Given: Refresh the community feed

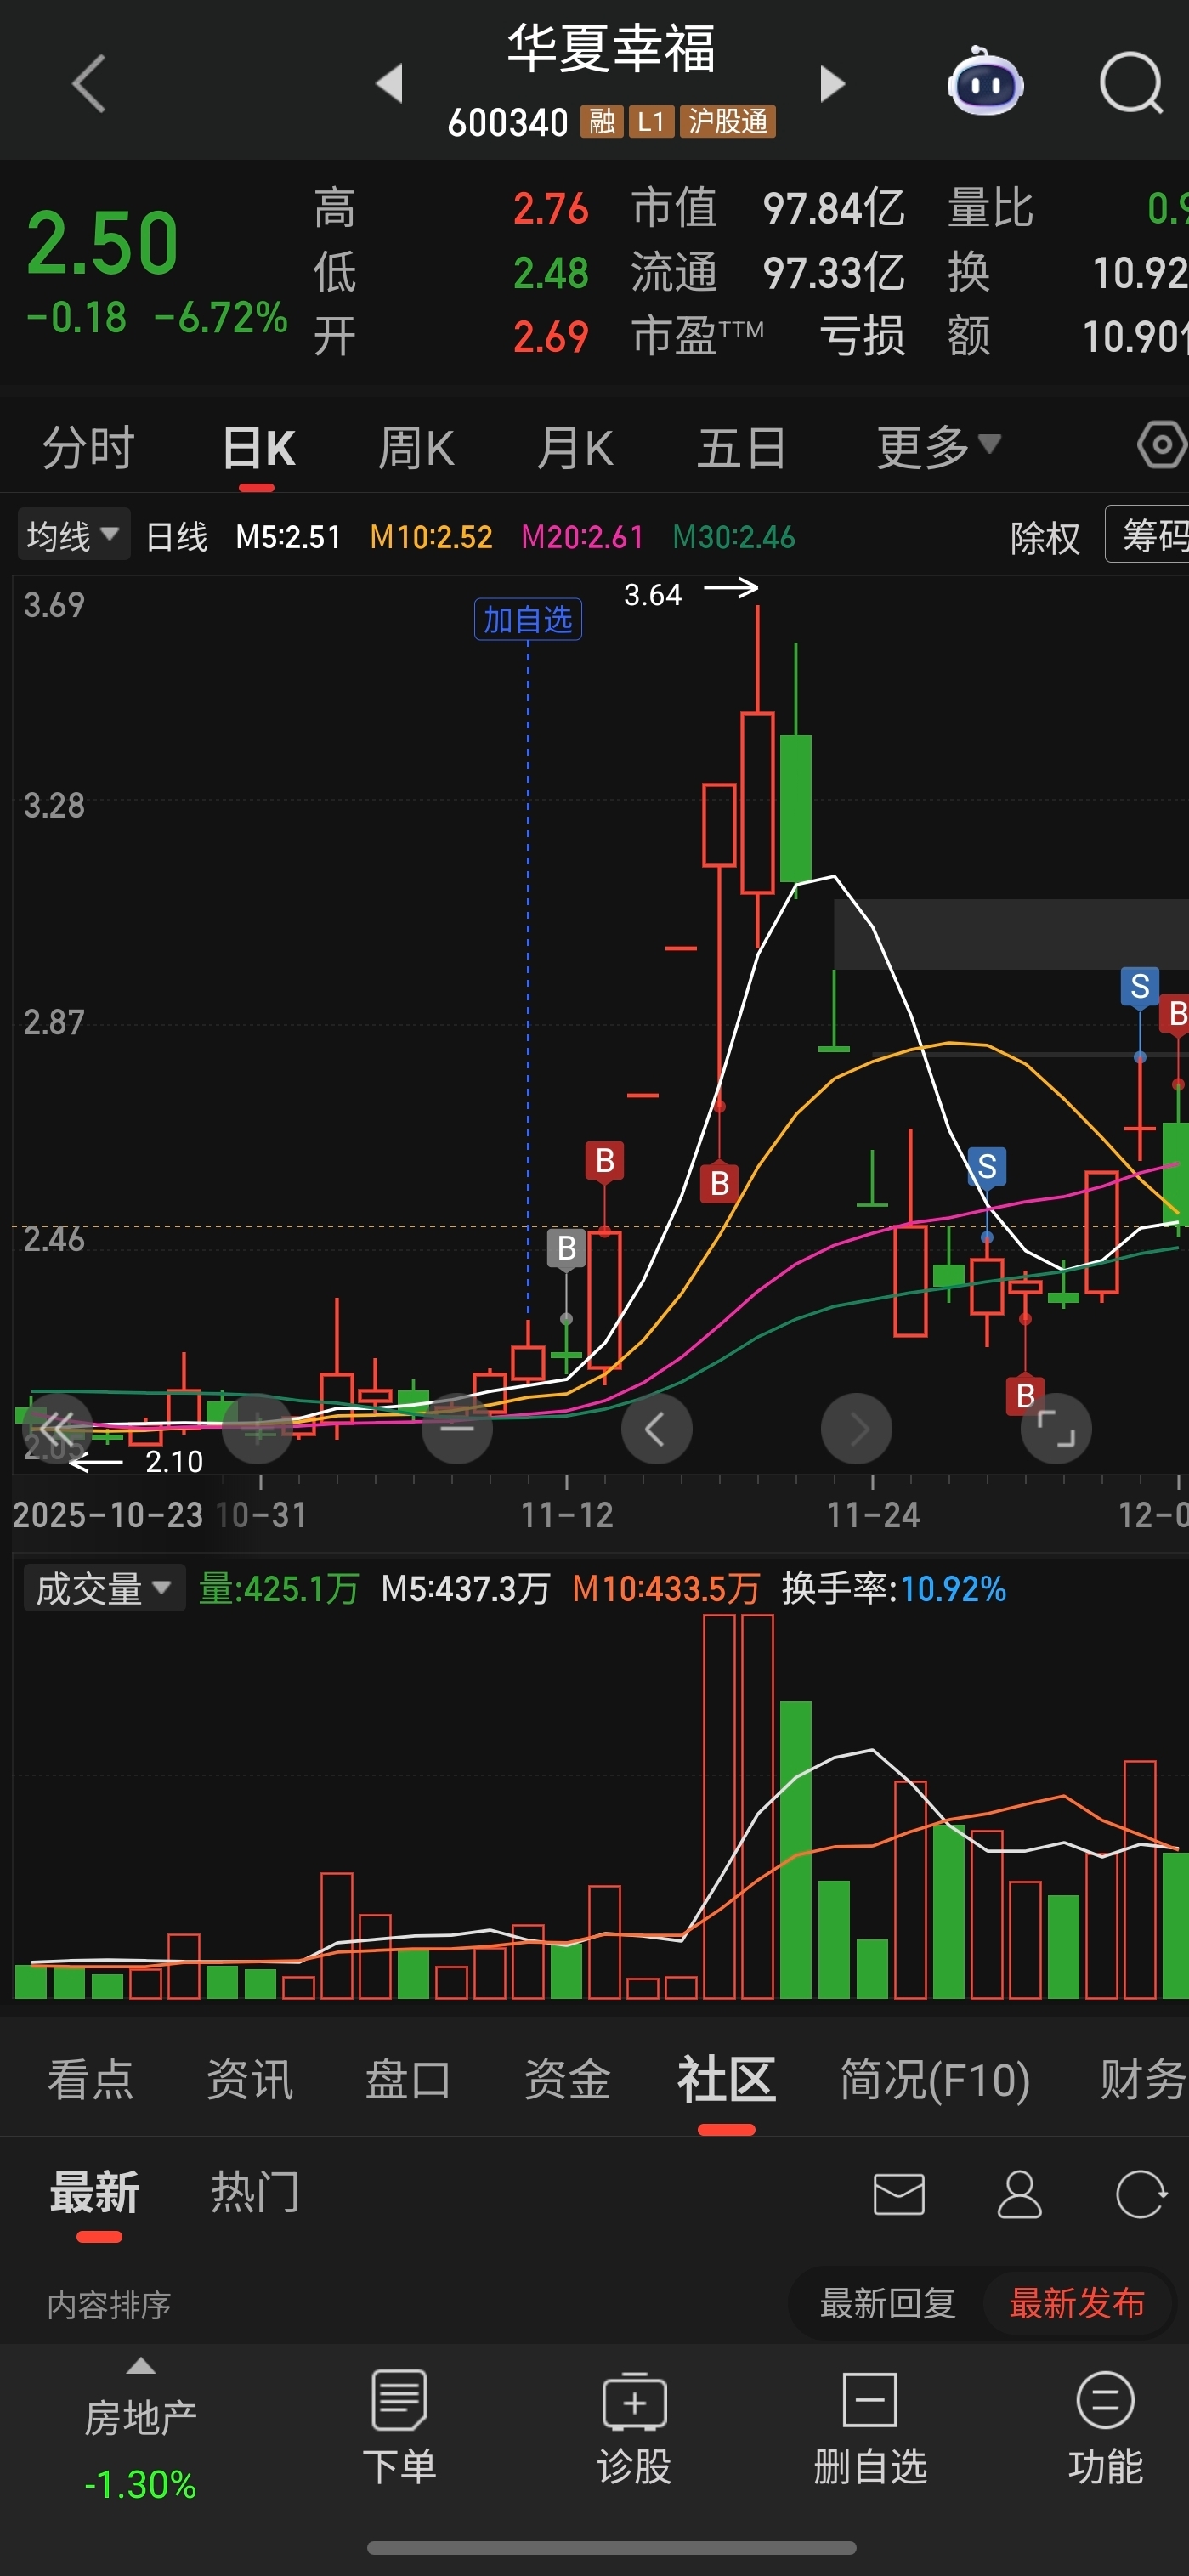Looking at the screenshot, I should [1140, 2193].
